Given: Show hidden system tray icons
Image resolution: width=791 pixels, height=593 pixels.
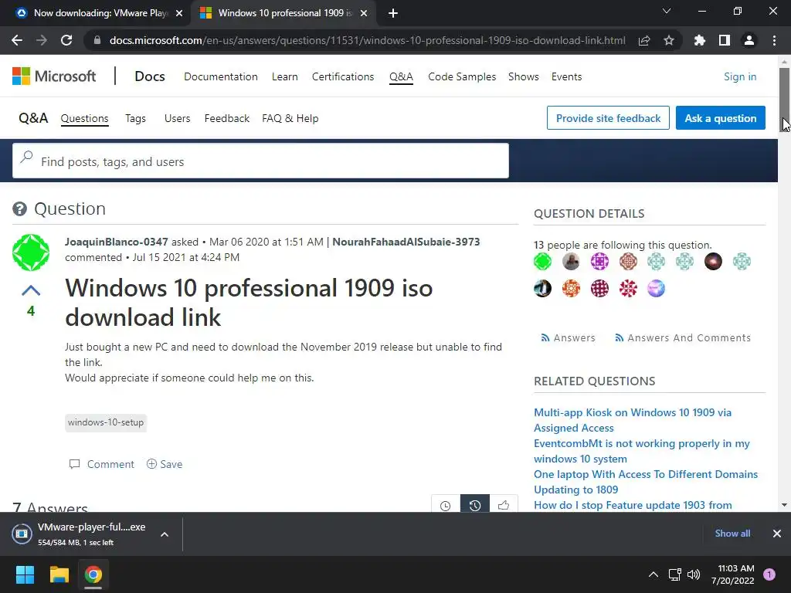Looking at the screenshot, I should click(654, 574).
